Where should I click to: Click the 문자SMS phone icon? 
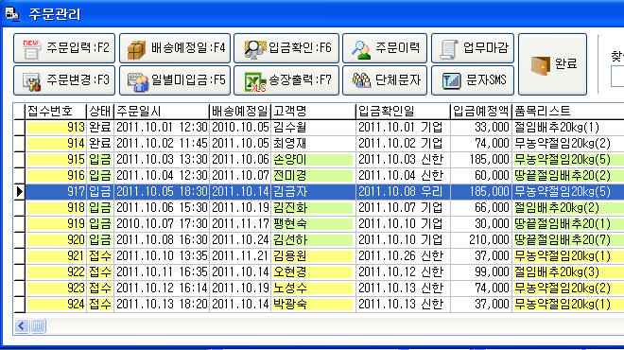[451, 80]
